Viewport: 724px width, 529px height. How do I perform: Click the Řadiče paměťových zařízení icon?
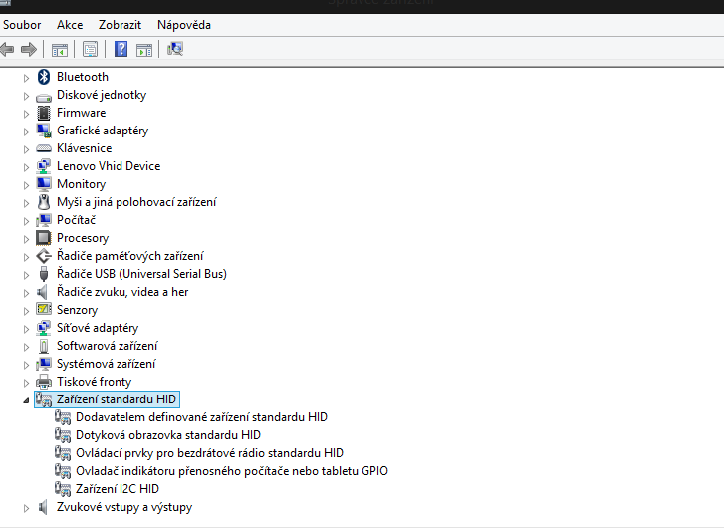44,256
